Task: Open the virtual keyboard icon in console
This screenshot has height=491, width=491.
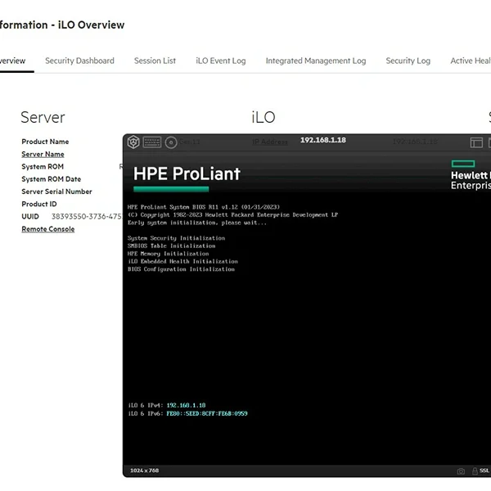Action: click(x=152, y=142)
